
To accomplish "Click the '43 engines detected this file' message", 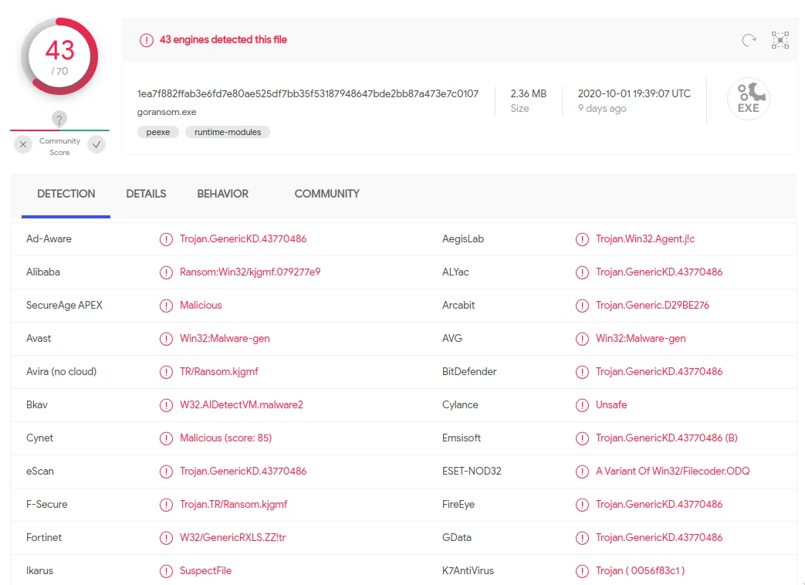I will (223, 39).
